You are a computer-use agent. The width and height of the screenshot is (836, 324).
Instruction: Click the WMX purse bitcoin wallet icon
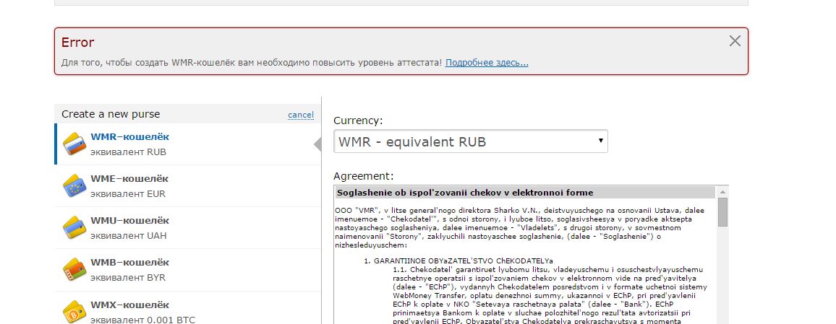[x=74, y=312]
